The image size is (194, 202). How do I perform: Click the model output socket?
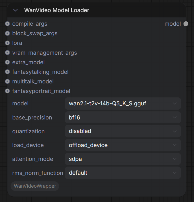coord(186,24)
